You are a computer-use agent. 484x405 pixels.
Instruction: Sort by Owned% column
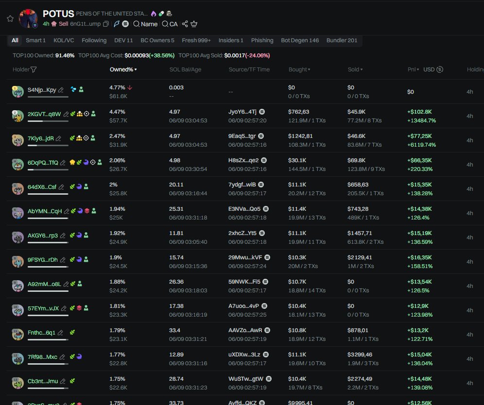coord(123,69)
